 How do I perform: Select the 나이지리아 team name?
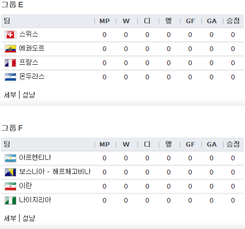35,200
